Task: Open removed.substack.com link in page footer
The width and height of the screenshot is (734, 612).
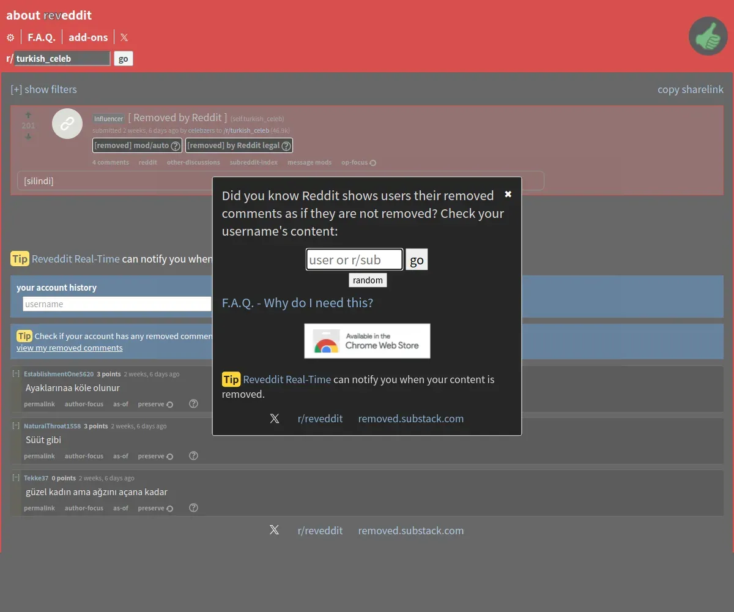Action: click(411, 531)
